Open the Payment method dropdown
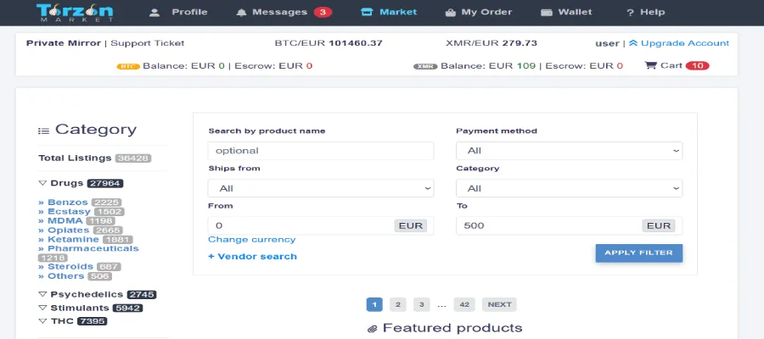 pos(569,150)
